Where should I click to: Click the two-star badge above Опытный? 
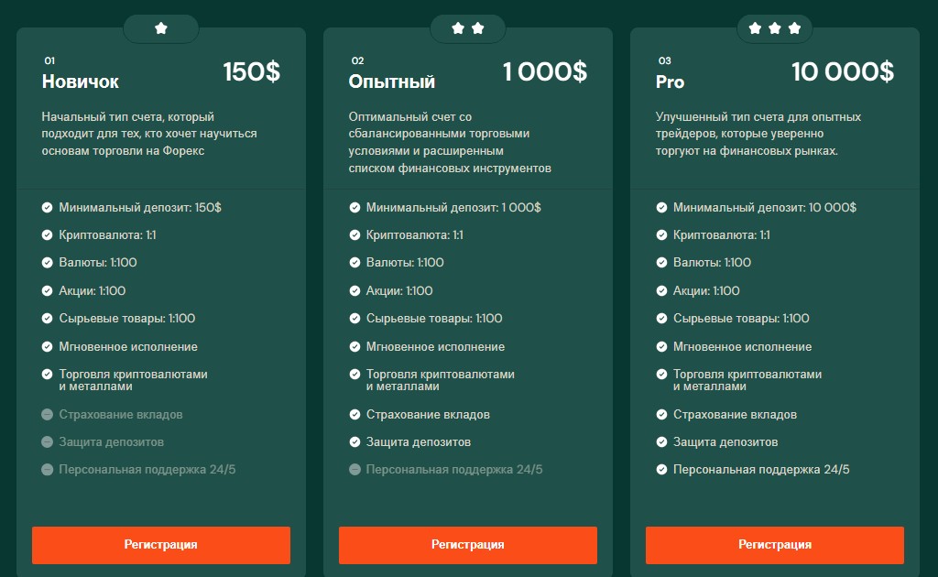(x=468, y=28)
